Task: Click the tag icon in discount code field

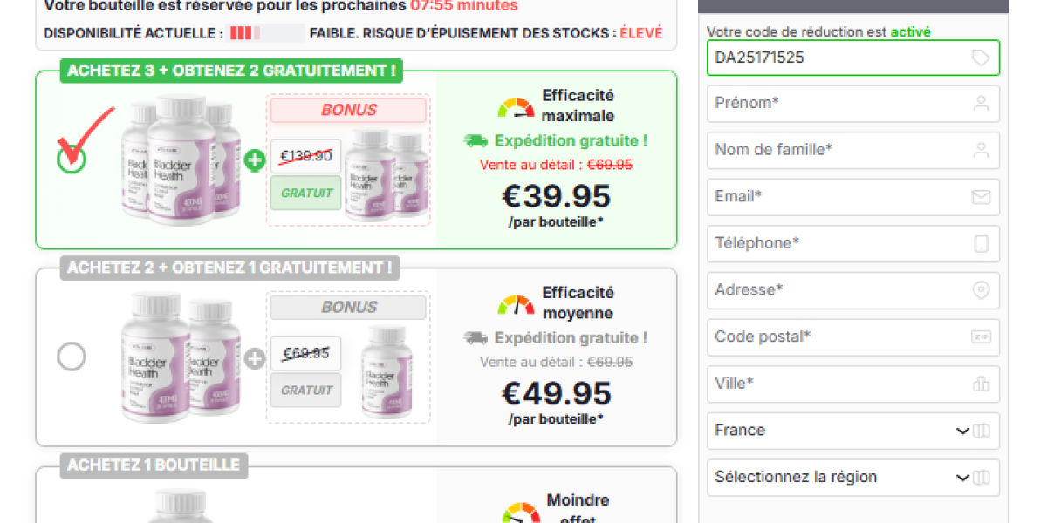Action: [x=981, y=58]
